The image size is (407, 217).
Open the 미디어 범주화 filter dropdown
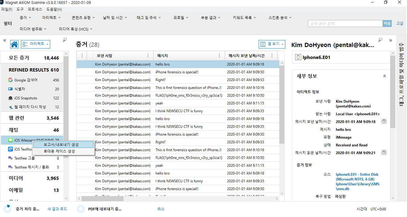33,29
